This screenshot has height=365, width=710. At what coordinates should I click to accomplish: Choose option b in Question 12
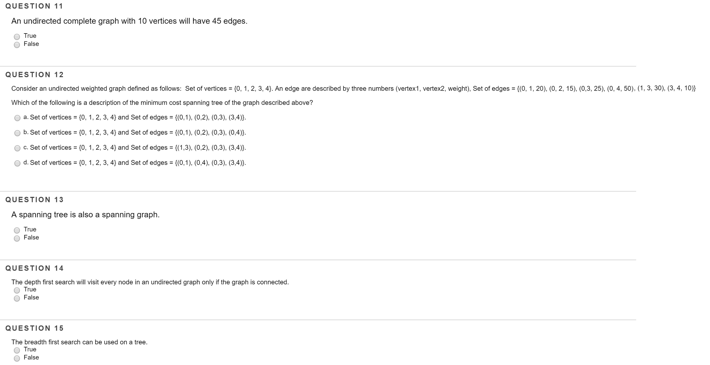click(x=17, y=133)
